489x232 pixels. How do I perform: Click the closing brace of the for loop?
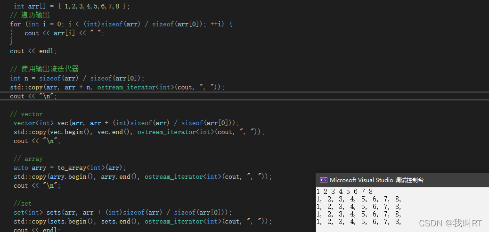pos(11,42)
